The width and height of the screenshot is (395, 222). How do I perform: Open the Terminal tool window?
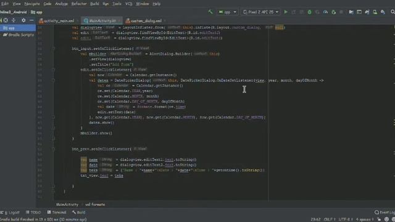coord(57,212)
